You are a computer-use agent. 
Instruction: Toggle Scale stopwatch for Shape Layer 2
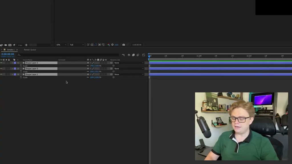pos(21,66)
